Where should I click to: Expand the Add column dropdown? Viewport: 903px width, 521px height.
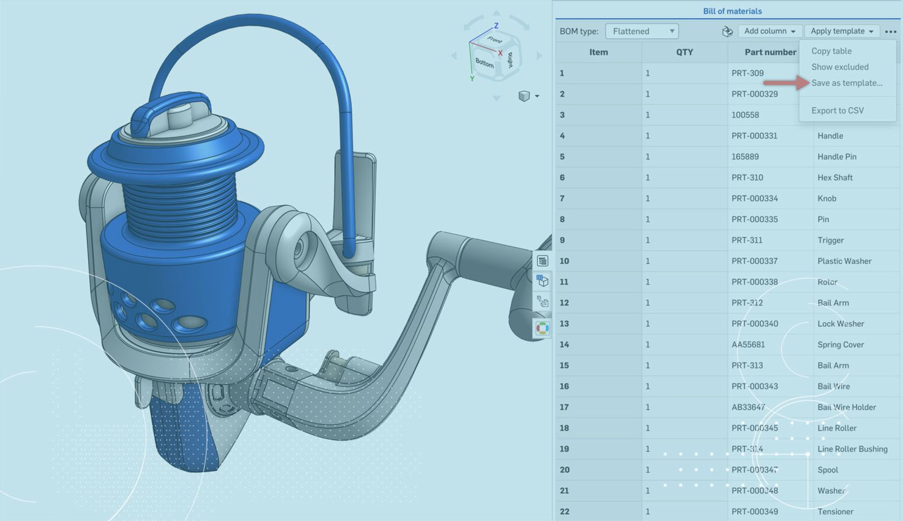(769, 32)
